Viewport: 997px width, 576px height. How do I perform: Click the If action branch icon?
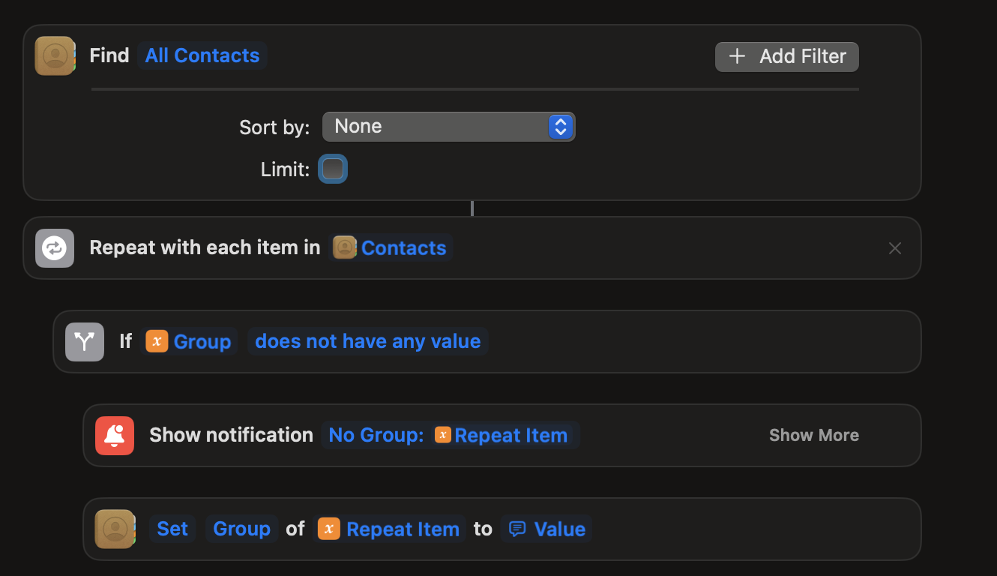coord(85,342)
